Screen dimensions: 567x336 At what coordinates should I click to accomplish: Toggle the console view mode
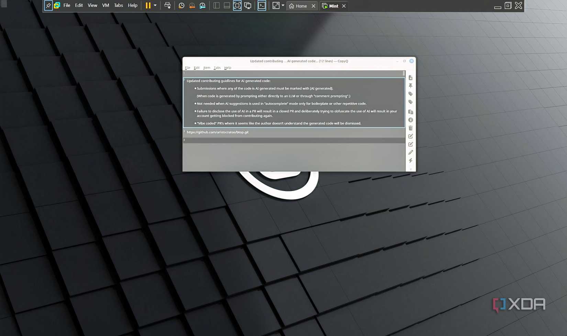[x=262, y=5]
